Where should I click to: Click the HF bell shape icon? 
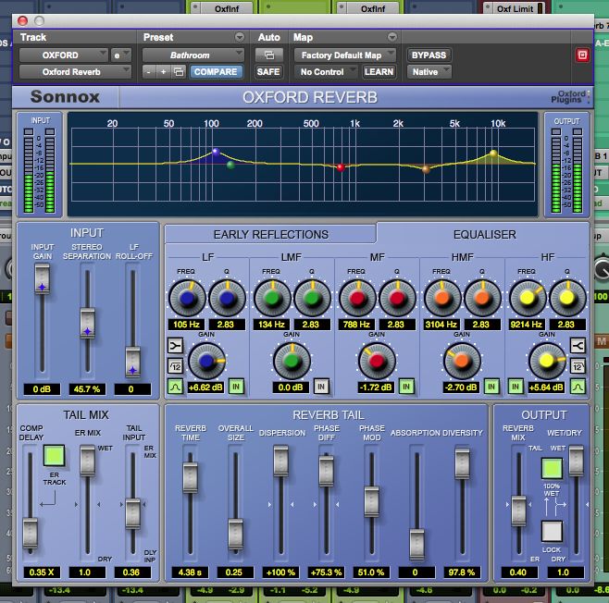click(x=578, y=387)
